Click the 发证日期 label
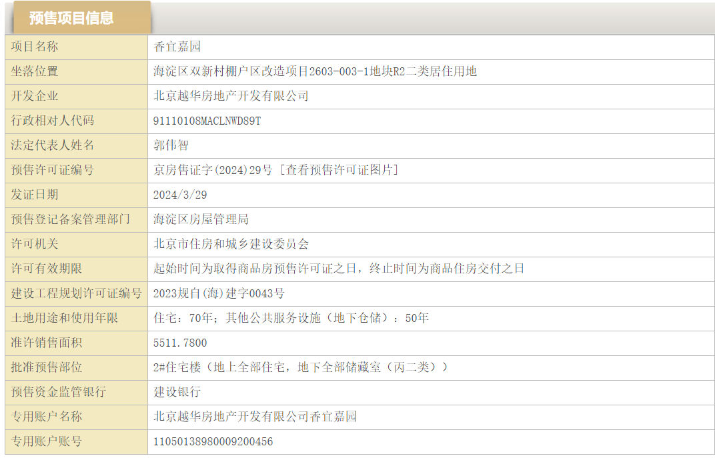Screen dimensions: 719x458 pyautogui.click(x=35, y=195)
